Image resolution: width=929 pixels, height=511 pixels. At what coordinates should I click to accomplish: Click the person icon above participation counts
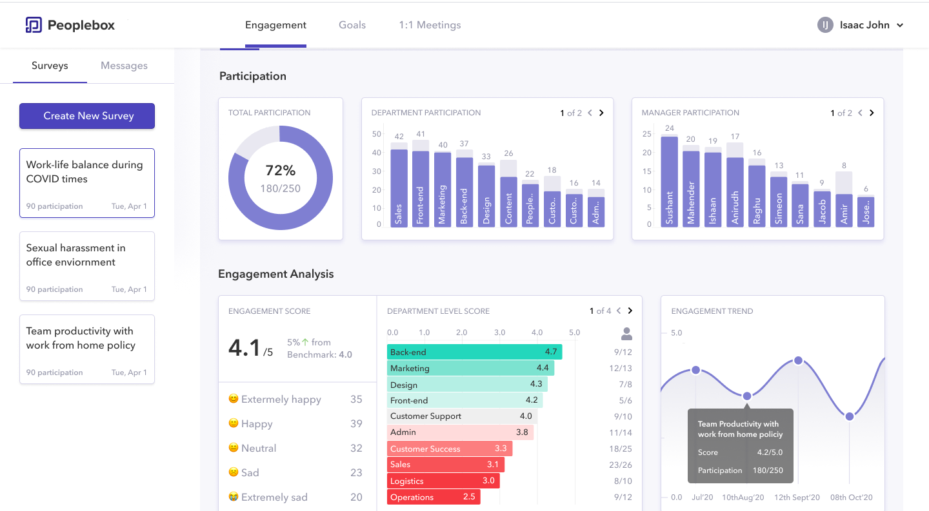(626, 334)
